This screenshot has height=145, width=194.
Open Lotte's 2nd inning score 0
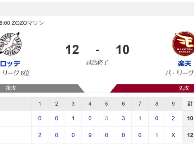57,135
